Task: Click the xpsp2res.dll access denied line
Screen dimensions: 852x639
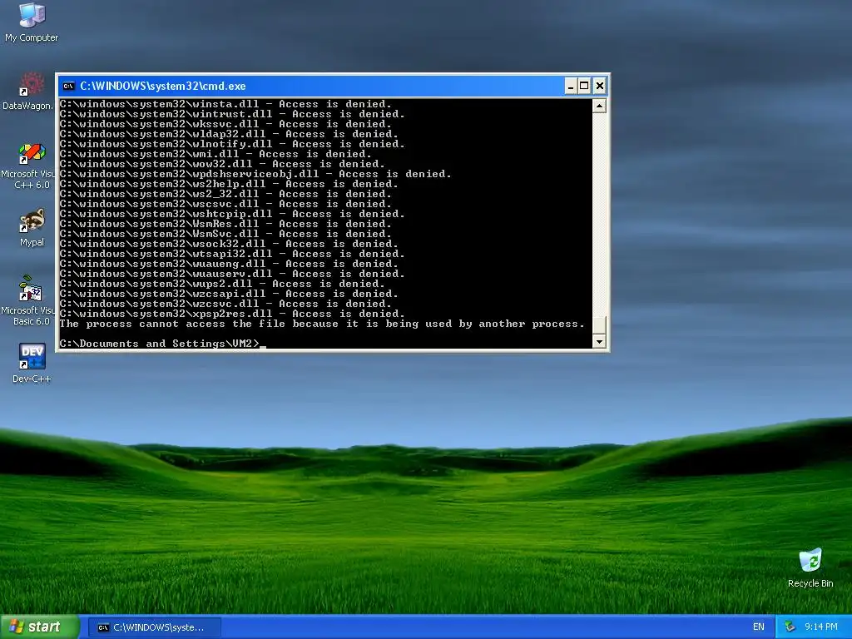Action: [x=232, y=314]
